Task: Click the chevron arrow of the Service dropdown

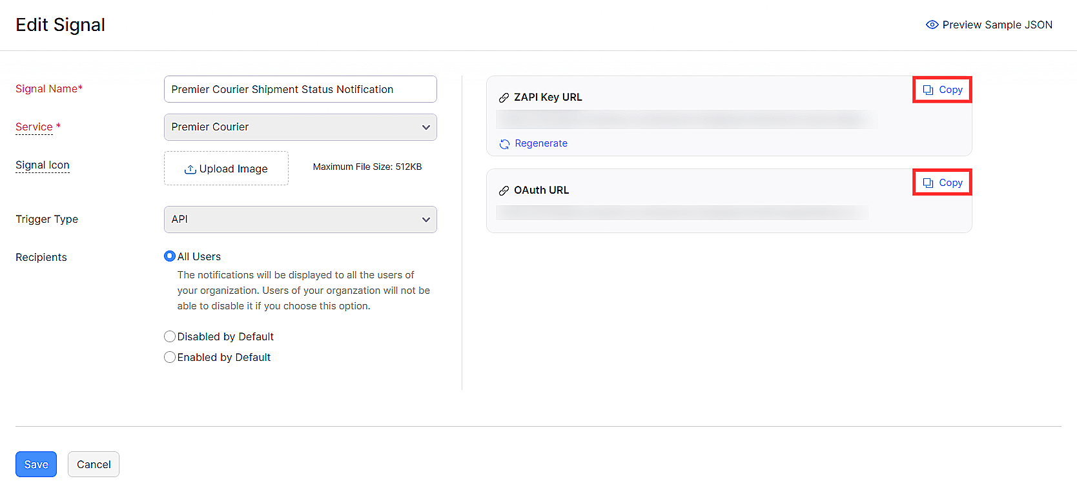Action: (426, 127)
